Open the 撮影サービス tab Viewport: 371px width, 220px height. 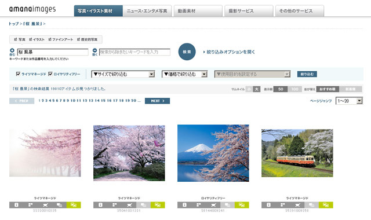(249, 11)
